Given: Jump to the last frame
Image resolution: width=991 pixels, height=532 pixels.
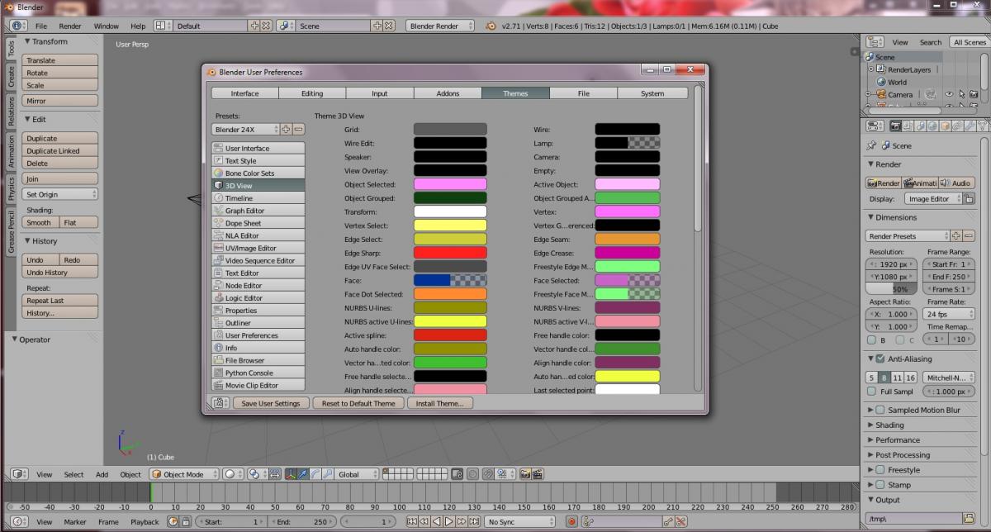Looking at the screenshot, I should 475,522.
